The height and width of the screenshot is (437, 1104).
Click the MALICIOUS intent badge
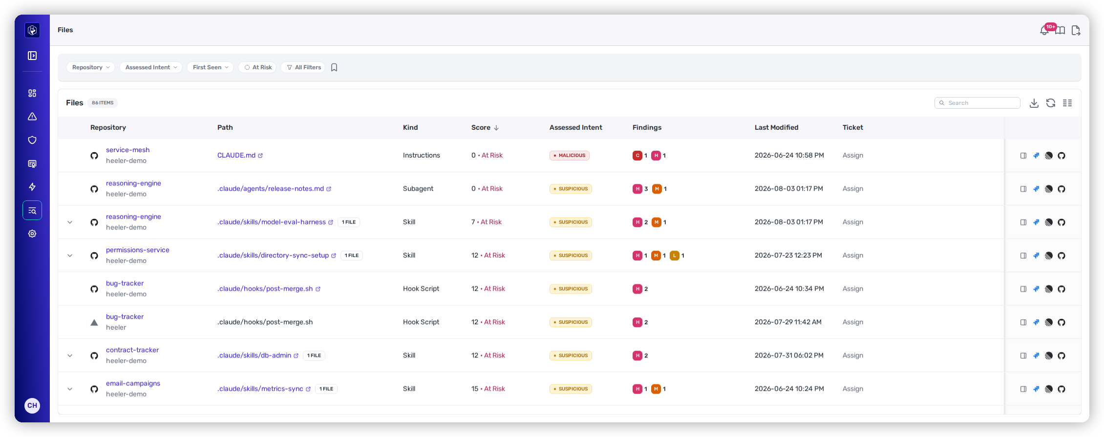coord(570,156)
